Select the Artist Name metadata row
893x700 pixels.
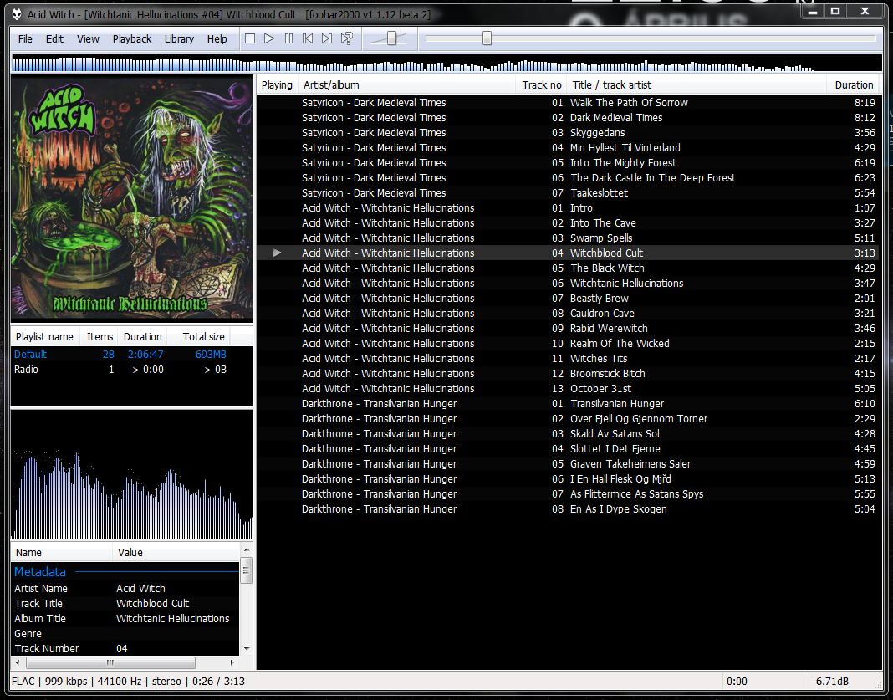pyautogui.click(x=125, y=589)
